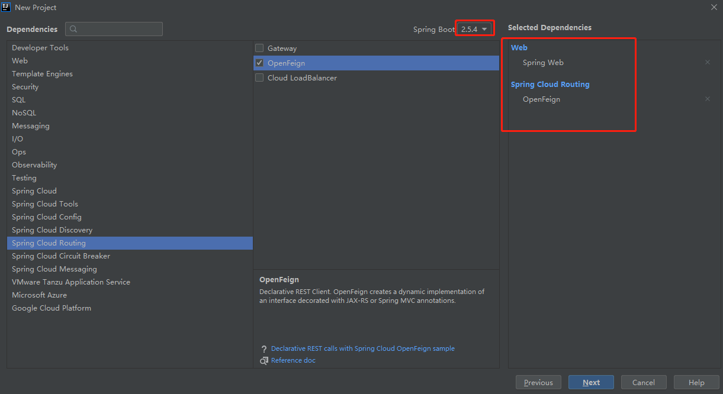This screenshot has height=394, width=723.
Task: Select Spring Cloud Config category
Action: pos(130,217)
